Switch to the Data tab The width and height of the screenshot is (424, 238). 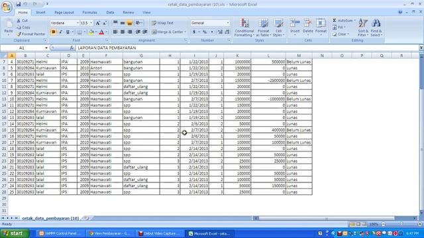(110, 13)
